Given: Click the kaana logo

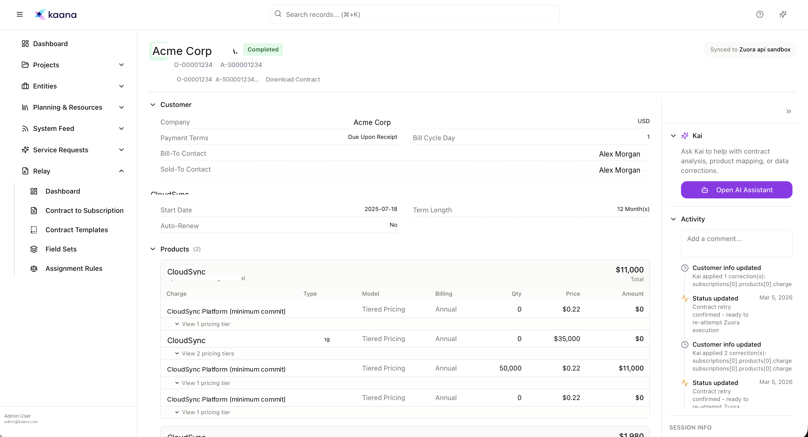Looking at the screenshot, I should tap(55, 14).
